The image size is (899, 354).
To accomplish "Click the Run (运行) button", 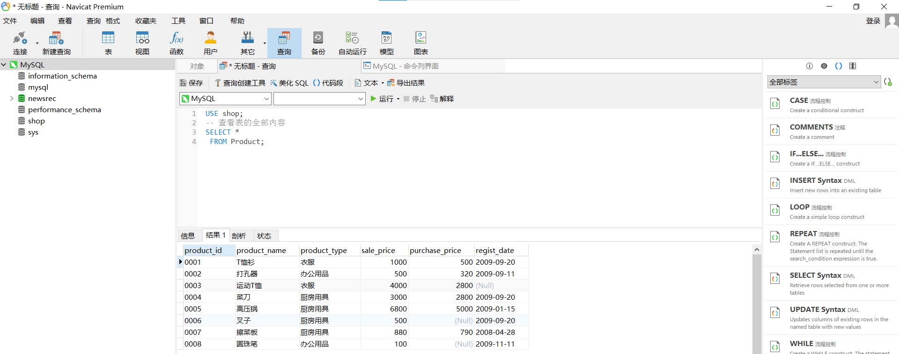I will tap(382, 99).
